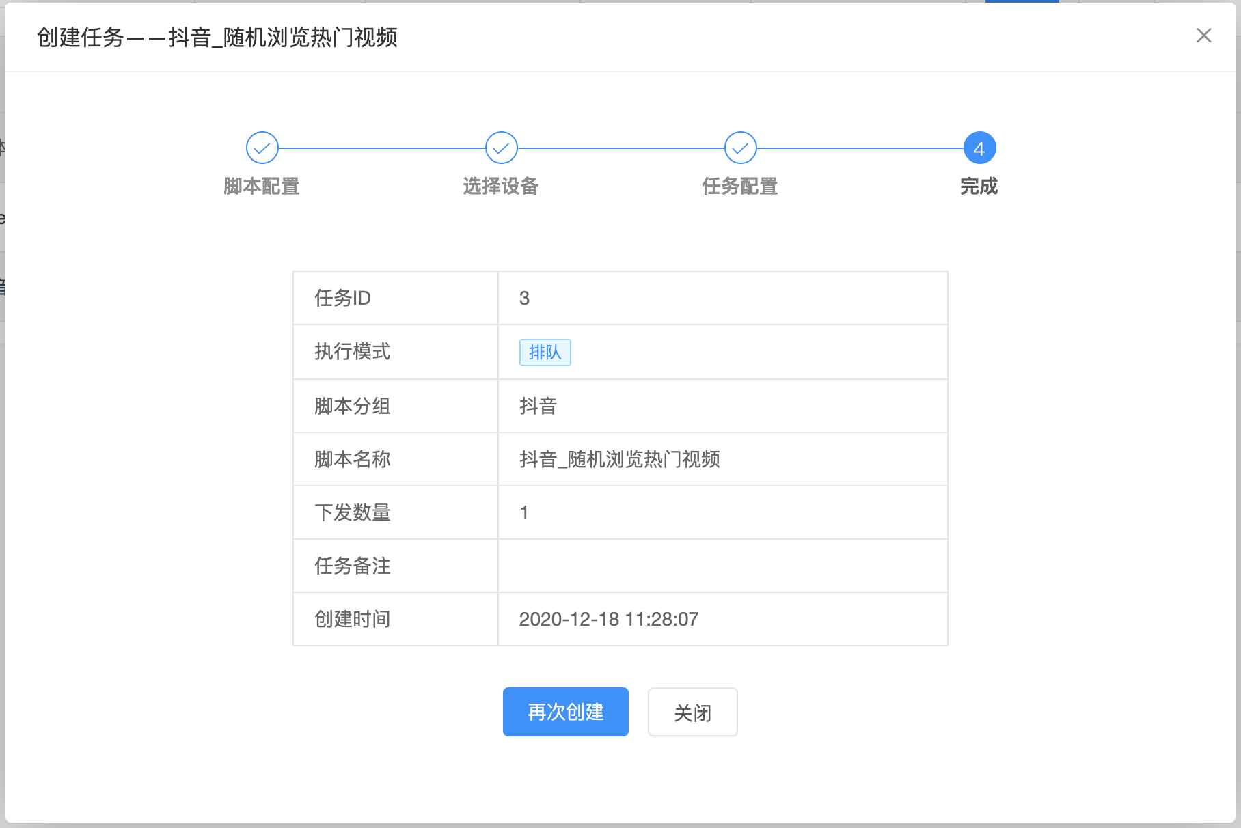The height and width of the screenshot is (828, 1241).
Task: Click the creation time 2020-12-18 11:28:07
Action: (x=609, y=619)
